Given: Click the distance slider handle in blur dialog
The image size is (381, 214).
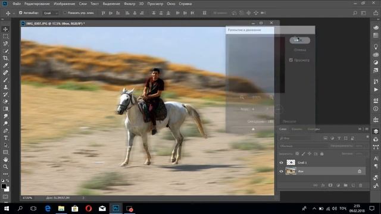Looking at the screenshot, I should (253, 129).
